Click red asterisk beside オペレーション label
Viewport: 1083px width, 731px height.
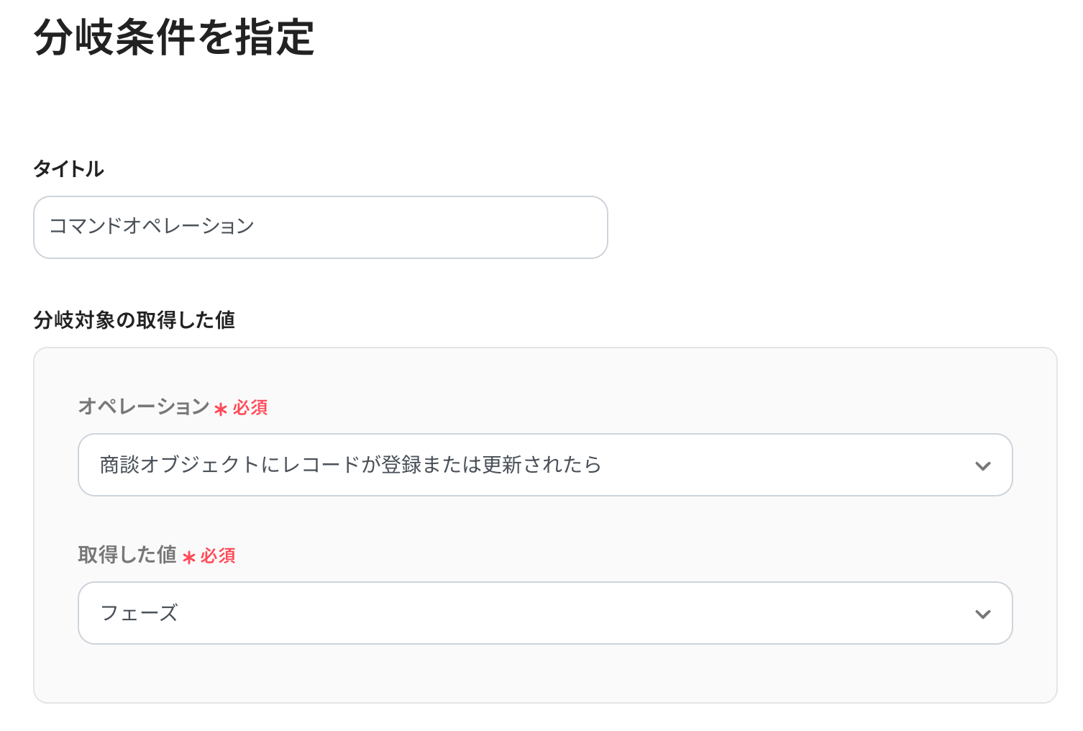(x=221, y=409)
